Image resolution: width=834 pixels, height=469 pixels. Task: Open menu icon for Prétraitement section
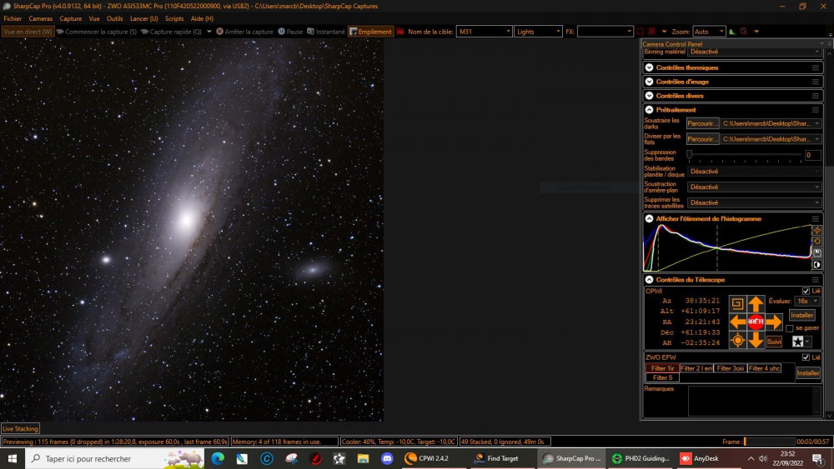pyautogui.click(x=816, y=110)
